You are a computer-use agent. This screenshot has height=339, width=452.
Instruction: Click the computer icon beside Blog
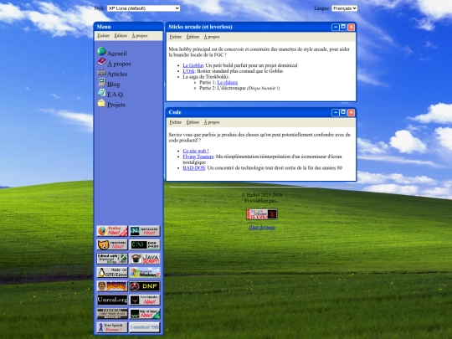point(101,82)
